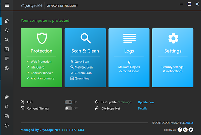The height and width of the screenshot is (135, 201).
Task: Click the remote management icon in sidebar
Action: pos(7,97)
